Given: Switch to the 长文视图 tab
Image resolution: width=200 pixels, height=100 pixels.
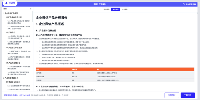Looking at the screenshot, I should (106, 9).
